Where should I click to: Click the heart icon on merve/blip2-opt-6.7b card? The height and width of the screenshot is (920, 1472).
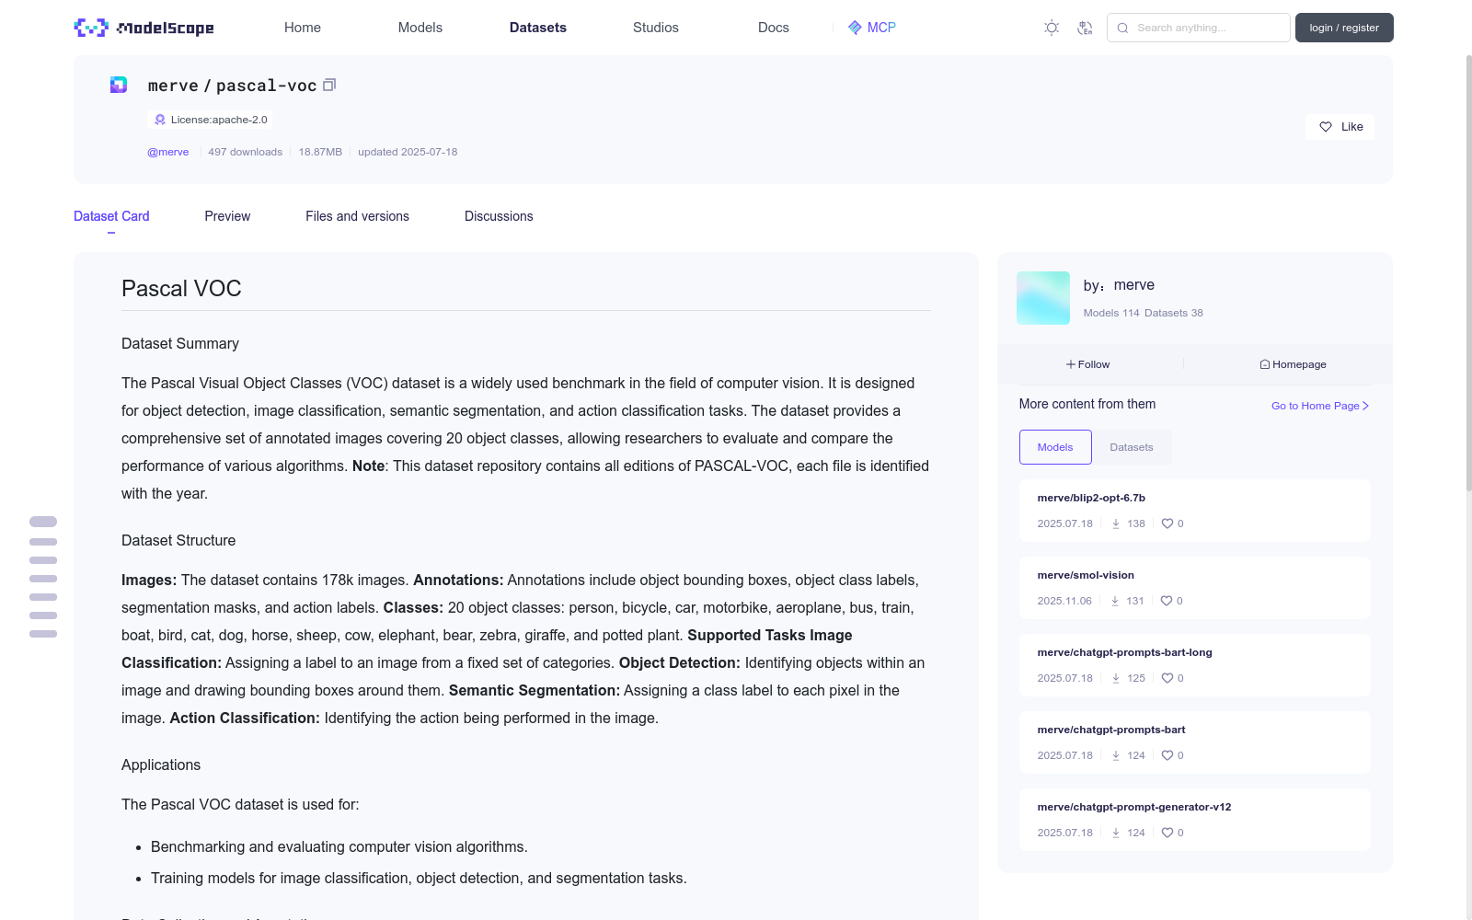pos(1167,523)
